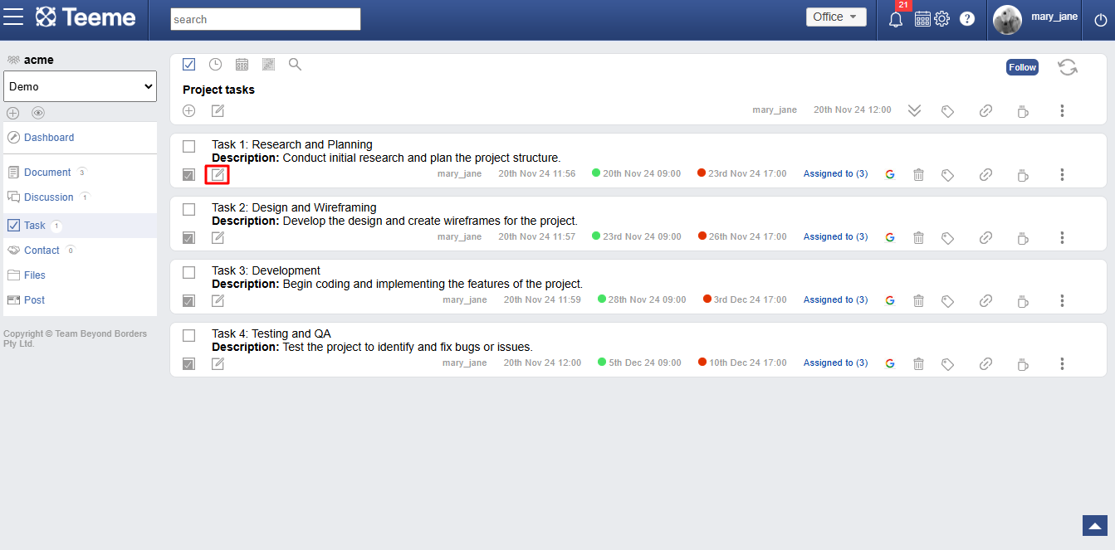The image size is (1115, 550).
Task: Open Post in the sidebar
Action: tap(35, 300)
